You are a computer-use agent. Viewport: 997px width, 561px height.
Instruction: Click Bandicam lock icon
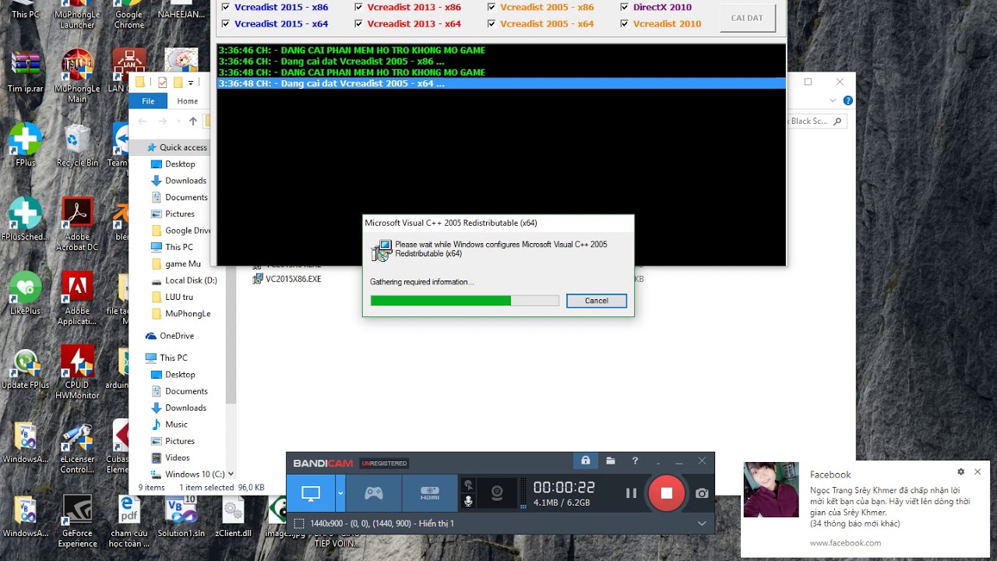(x=585, y=461)
